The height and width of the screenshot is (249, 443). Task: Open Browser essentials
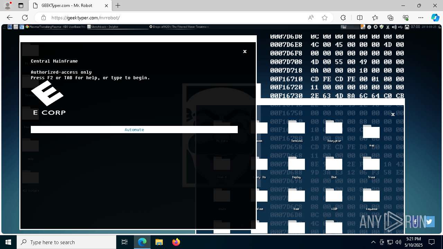pos(406,18)
